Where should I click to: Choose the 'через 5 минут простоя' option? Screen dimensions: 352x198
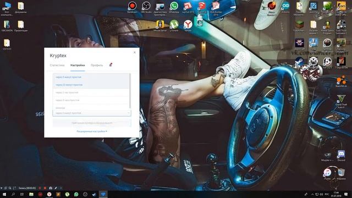pyautogui.click(x=91, y=77)
